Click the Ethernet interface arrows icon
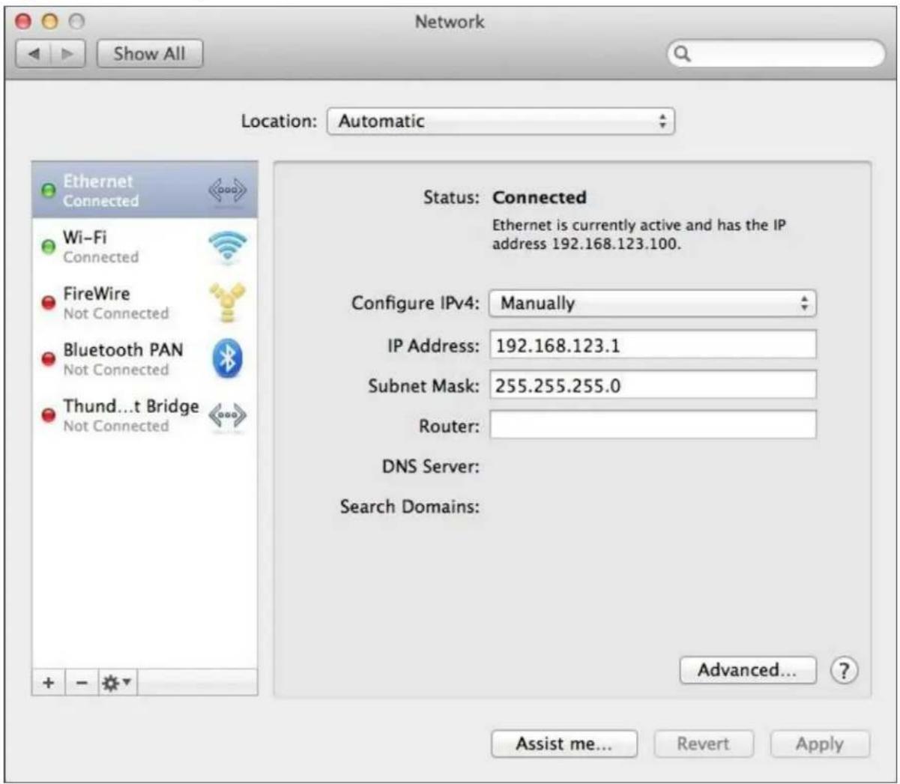The width and height of the screenshot is (900, 784). coord(227,191)
